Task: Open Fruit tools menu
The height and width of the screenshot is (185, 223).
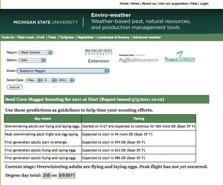Action: (41, 37)
